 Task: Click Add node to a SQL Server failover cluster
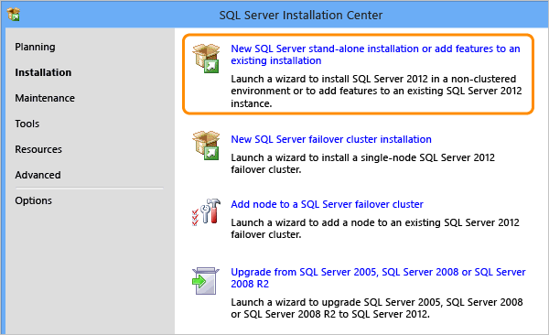(x=327, y=204)
